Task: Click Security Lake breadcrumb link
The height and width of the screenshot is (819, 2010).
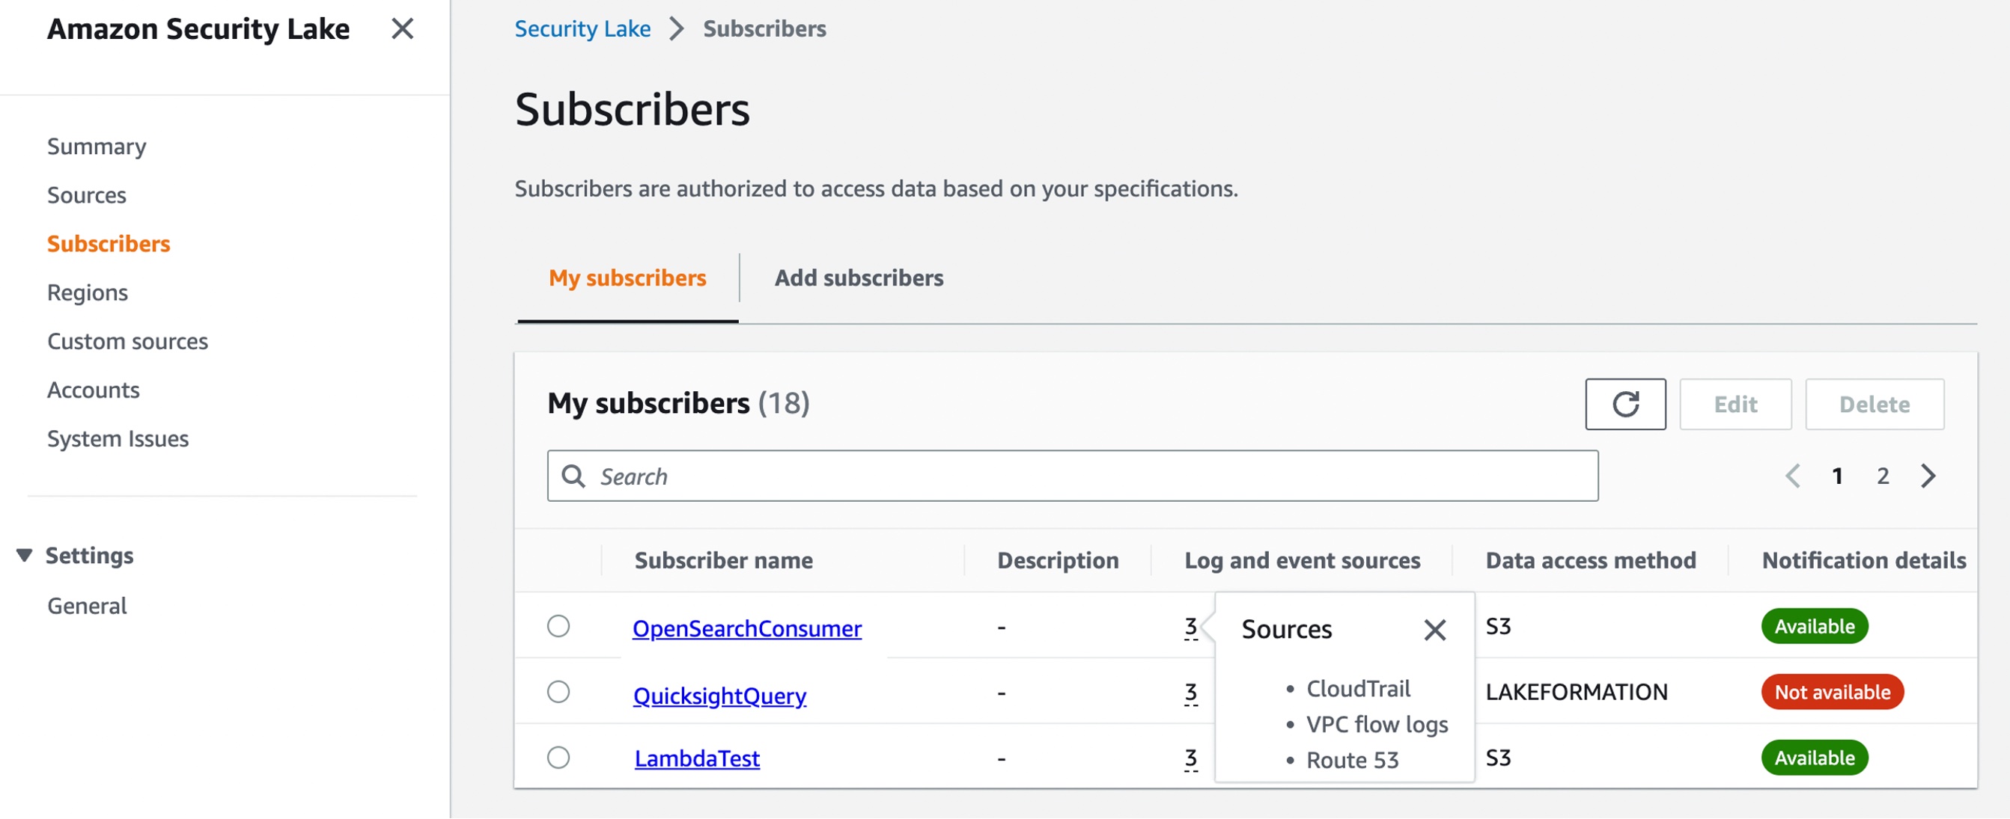Action: tap(582, 29)
